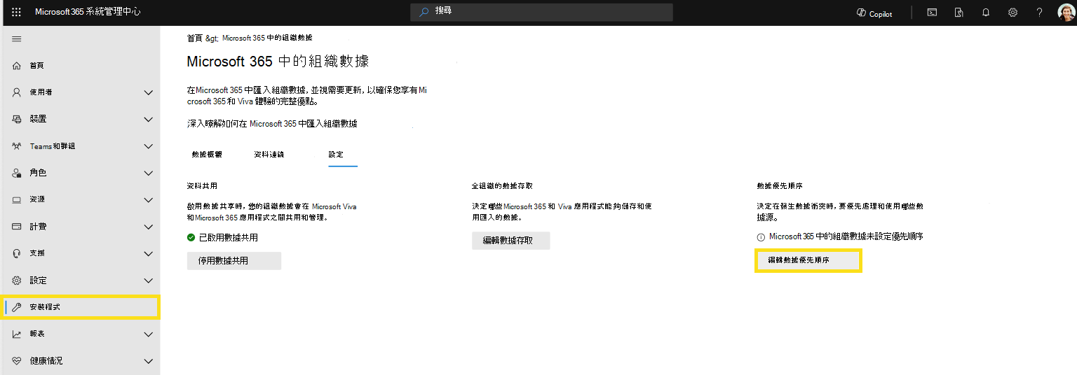
Task: Click the 資源 resources icon
Action: click(17, 200)
